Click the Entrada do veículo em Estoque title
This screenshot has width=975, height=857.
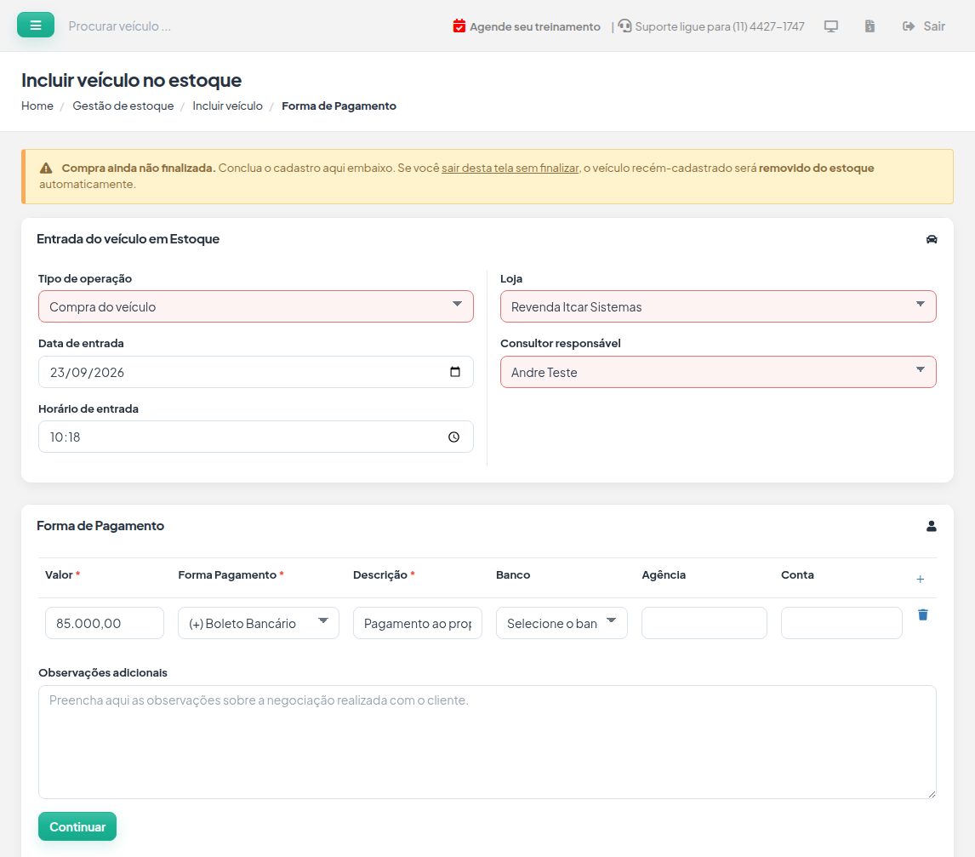click(x=128, y=239)
